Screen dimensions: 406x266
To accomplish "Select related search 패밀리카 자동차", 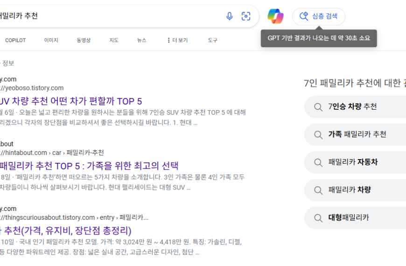I will click(355, 162).
